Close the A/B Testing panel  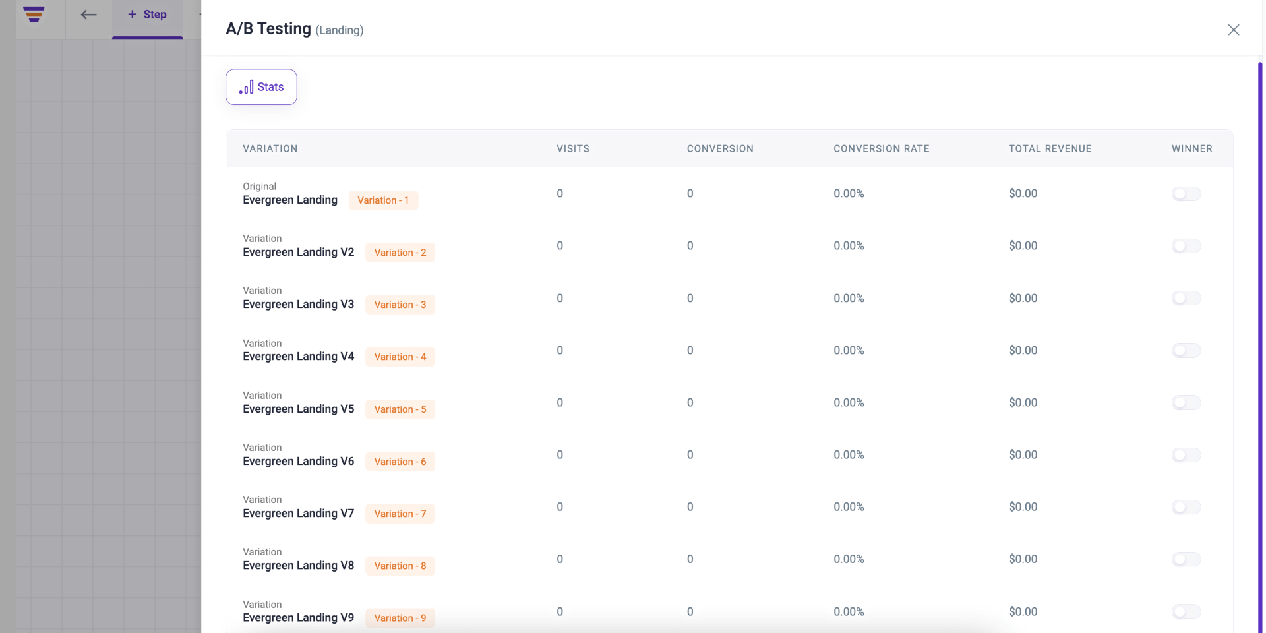pyautogui.click(x=1234, y=30)
